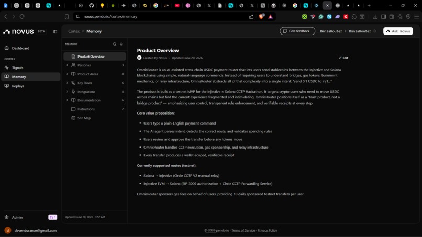Select Product Overview in memory list
422x237 pixels.
click(x=94, y=57)
